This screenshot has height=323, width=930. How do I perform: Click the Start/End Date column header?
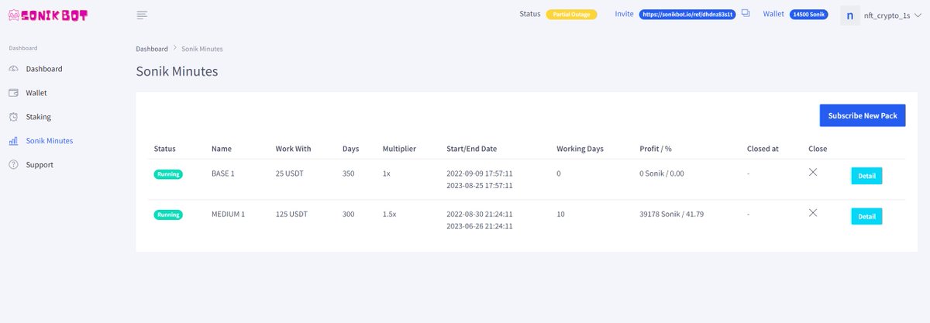472,149
